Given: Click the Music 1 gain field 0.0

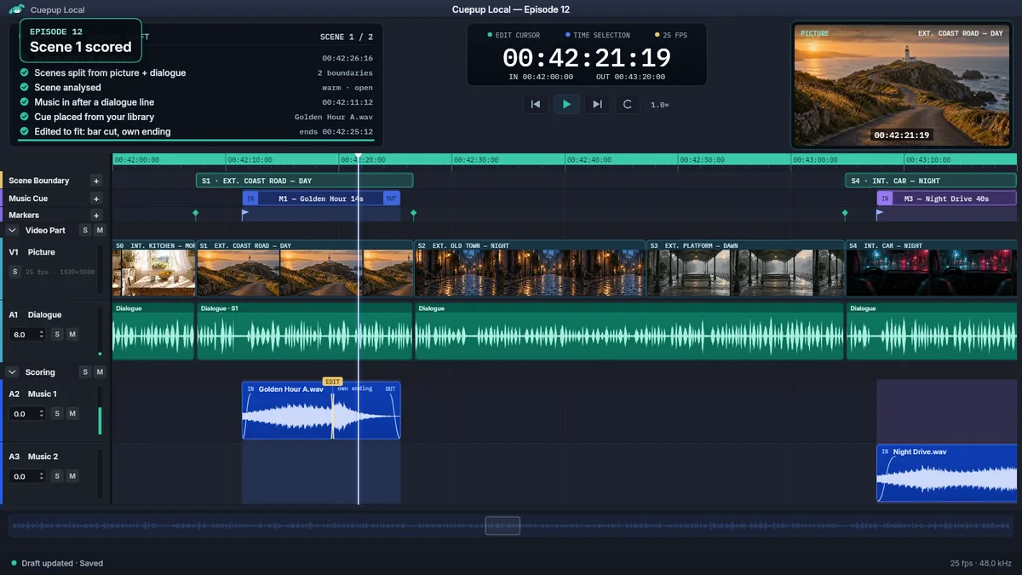Looking at the screenshot, I should tap(27, 413).
